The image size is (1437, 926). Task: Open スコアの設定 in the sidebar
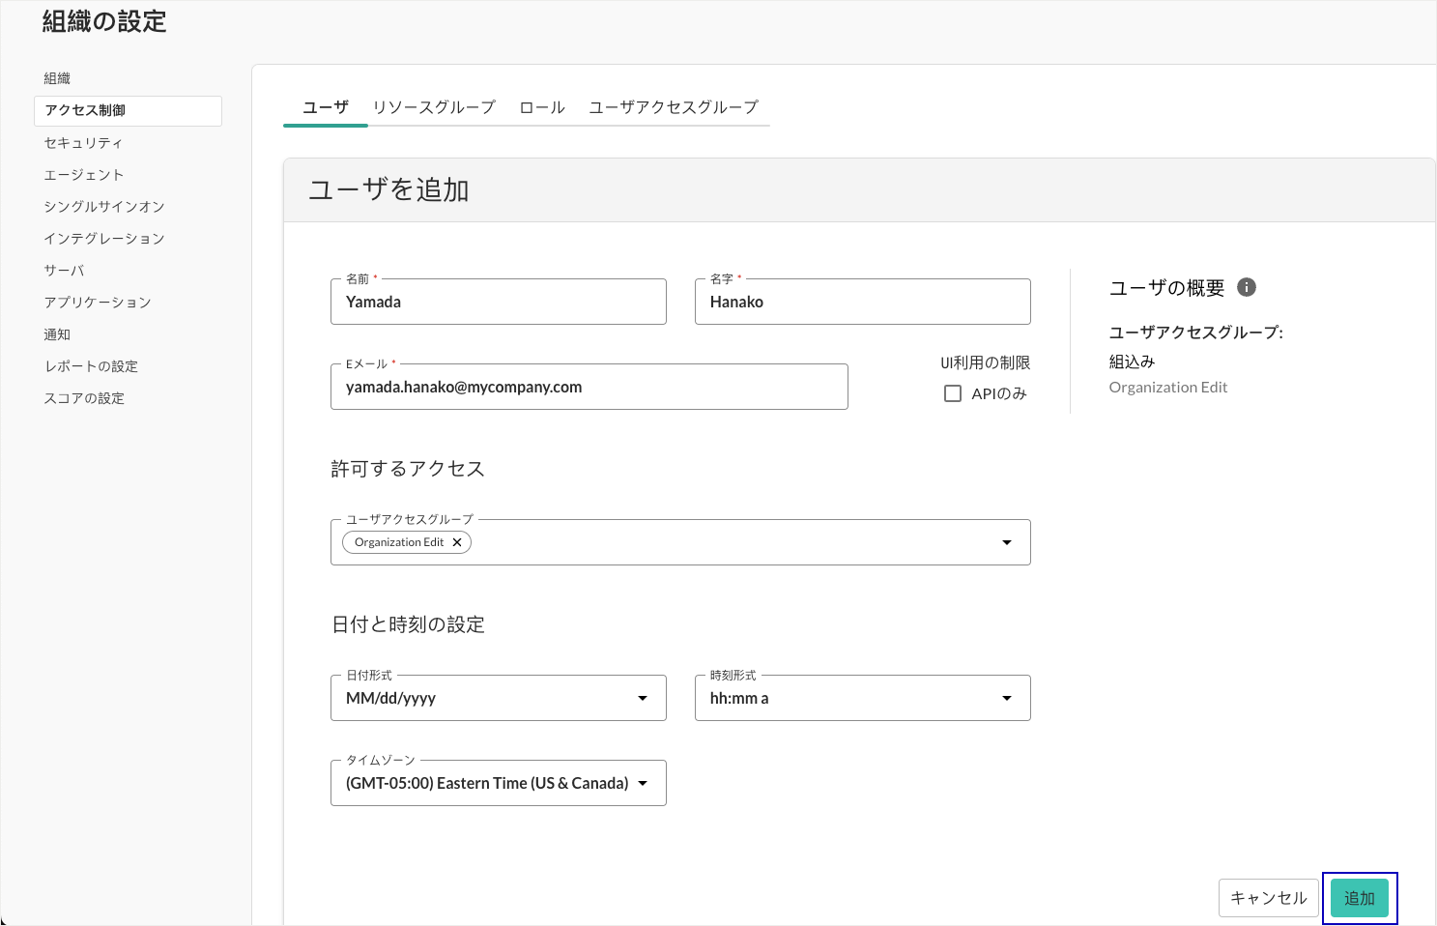pos(84,397)
